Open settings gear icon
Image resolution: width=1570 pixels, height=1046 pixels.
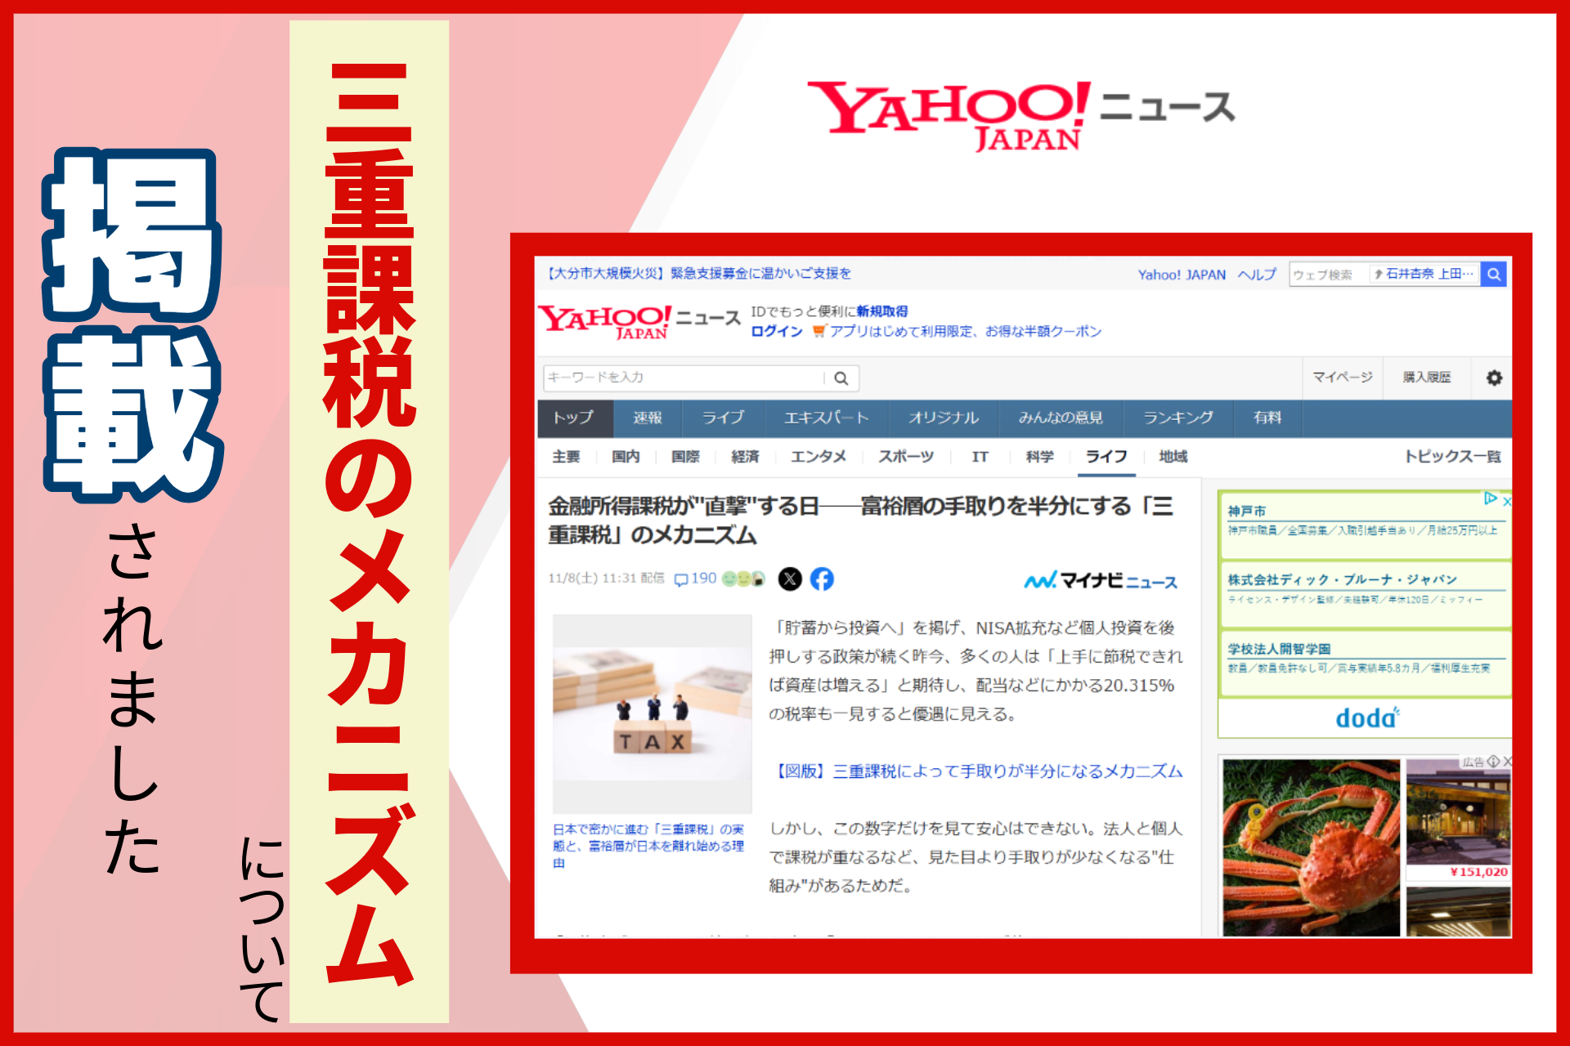tap(1494, 378)
